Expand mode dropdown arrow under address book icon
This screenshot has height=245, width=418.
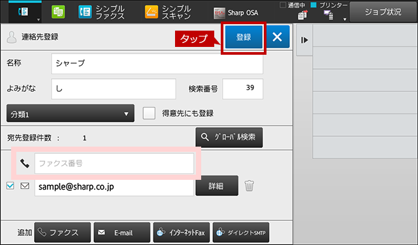(38, 20)
